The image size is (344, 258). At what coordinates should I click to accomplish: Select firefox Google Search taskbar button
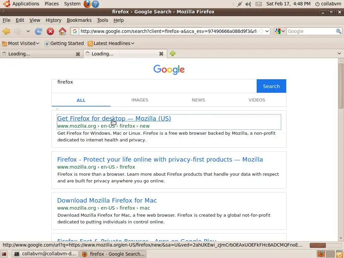(x=113, y=254)
